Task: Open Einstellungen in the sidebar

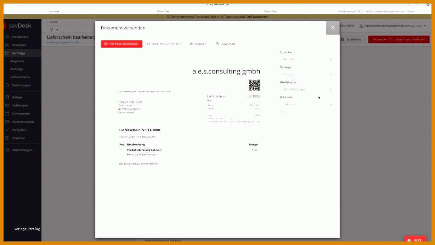Action: pyautogui.click(x=22, y=150)
